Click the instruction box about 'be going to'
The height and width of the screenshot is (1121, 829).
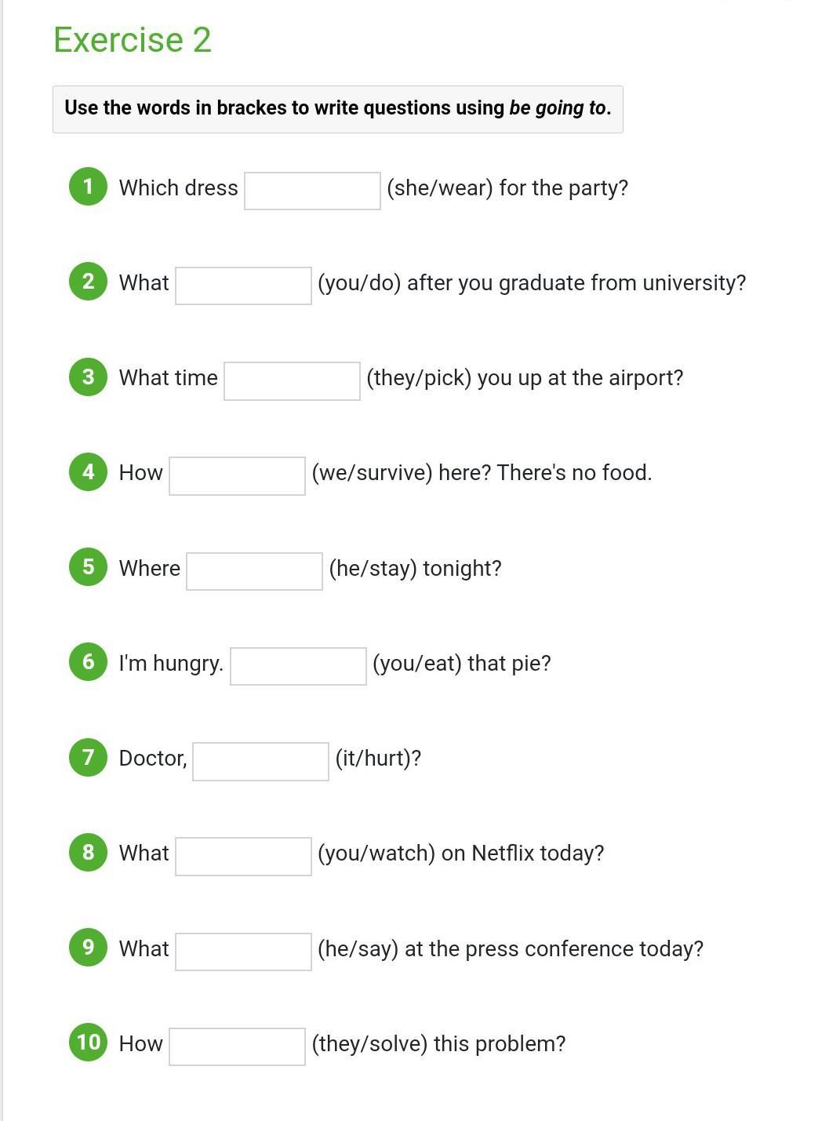tap(338, 109)
